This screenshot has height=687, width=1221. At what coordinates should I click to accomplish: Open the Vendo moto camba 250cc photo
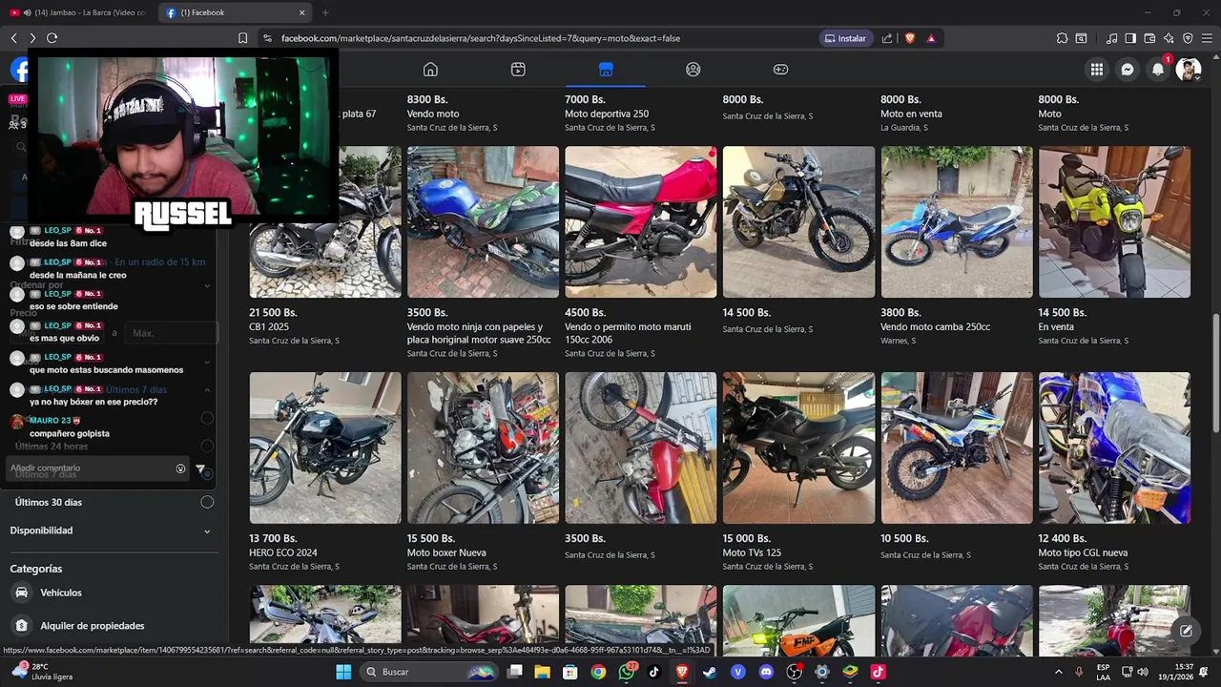tap(956, 221)
